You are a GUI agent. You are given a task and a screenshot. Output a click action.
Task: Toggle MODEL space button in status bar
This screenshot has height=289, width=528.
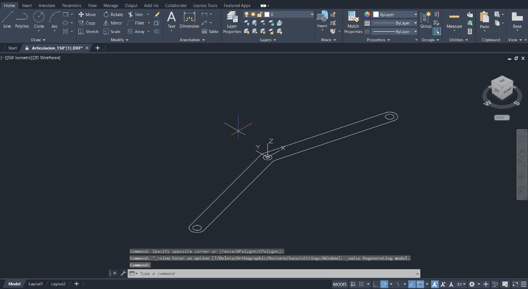coord(340,284)
